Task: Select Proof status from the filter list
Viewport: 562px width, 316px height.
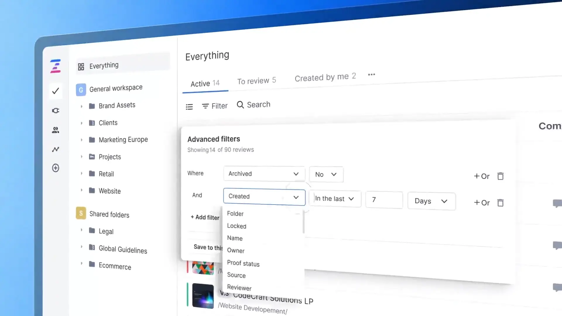Action: (x=243, y=263)
